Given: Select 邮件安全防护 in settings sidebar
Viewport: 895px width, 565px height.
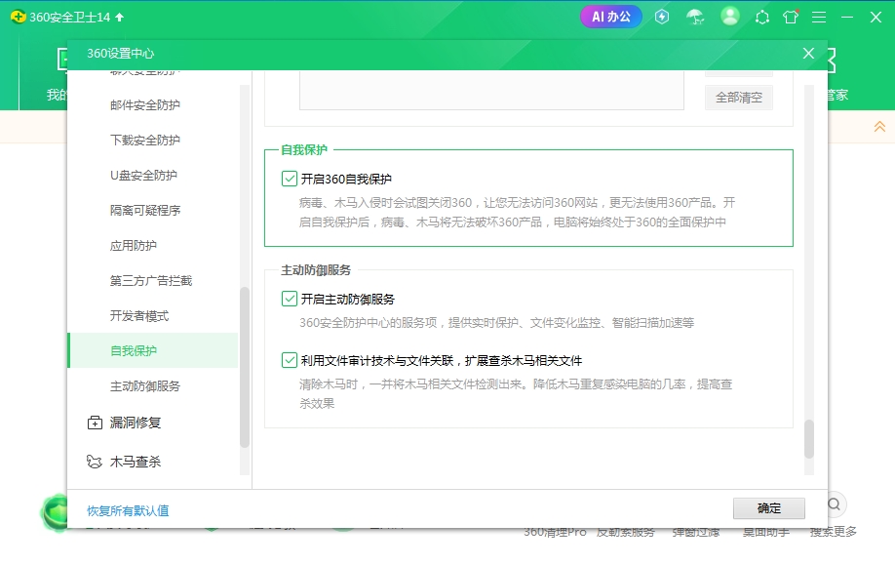Looking at the screenshot, I should coord(145,105).
